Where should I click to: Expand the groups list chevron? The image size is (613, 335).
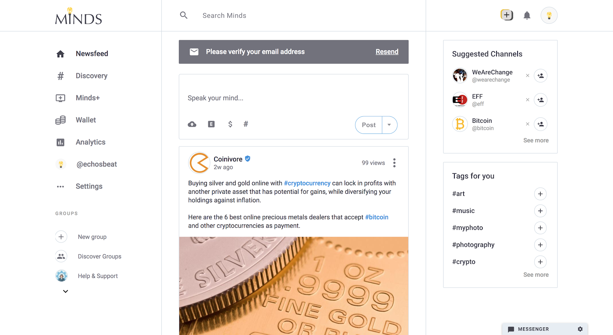[66, 291]
